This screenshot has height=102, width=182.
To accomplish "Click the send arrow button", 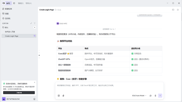I will tap(160, 95).
